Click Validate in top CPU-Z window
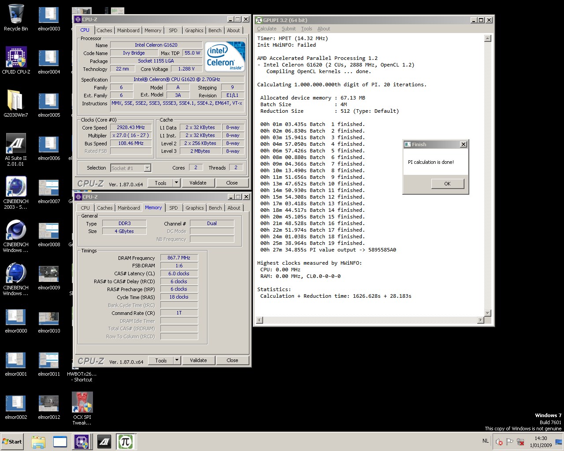564x451 pixels. click(198, 183)
